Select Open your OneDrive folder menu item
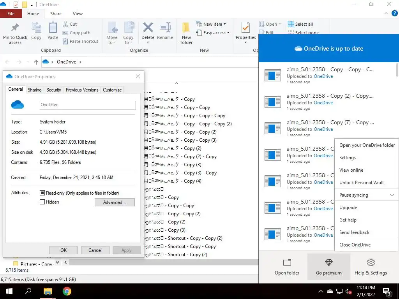 pyautogui.click(x=367, y=145)
